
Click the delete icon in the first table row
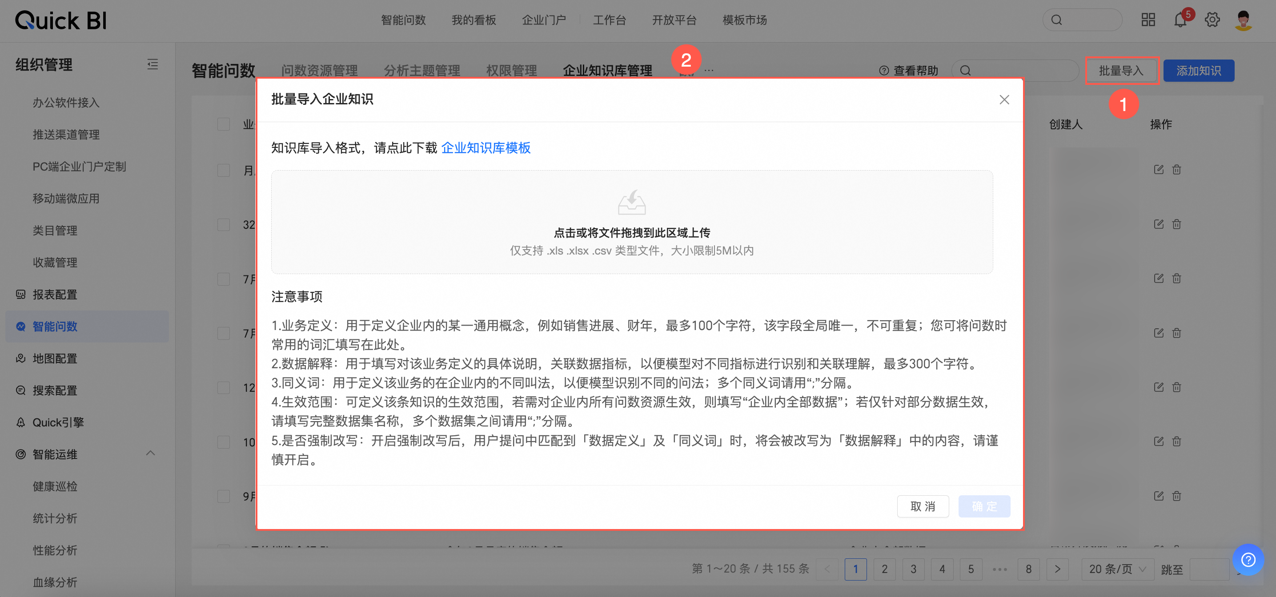click(x=1176, y=170)
